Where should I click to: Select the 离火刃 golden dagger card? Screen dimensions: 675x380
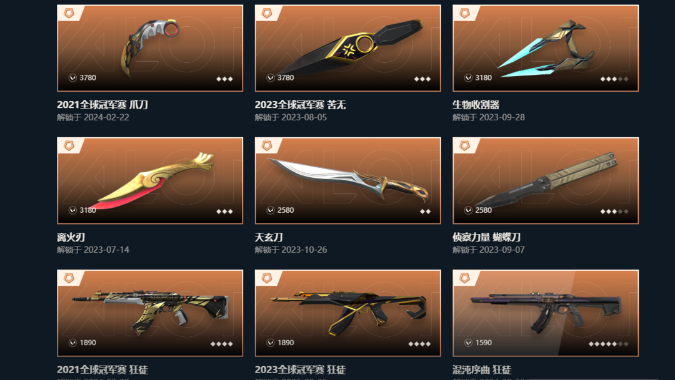click(x=150, y=180)
